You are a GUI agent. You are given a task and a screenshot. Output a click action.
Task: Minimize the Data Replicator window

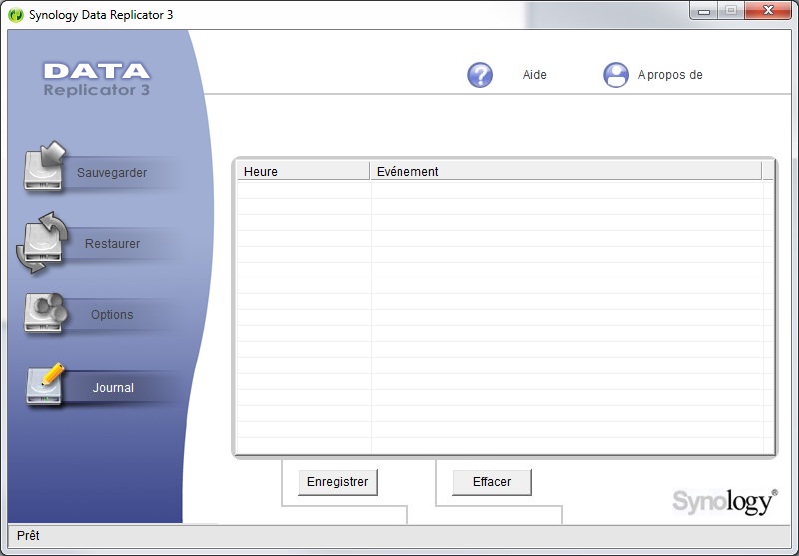pos(704,10)
